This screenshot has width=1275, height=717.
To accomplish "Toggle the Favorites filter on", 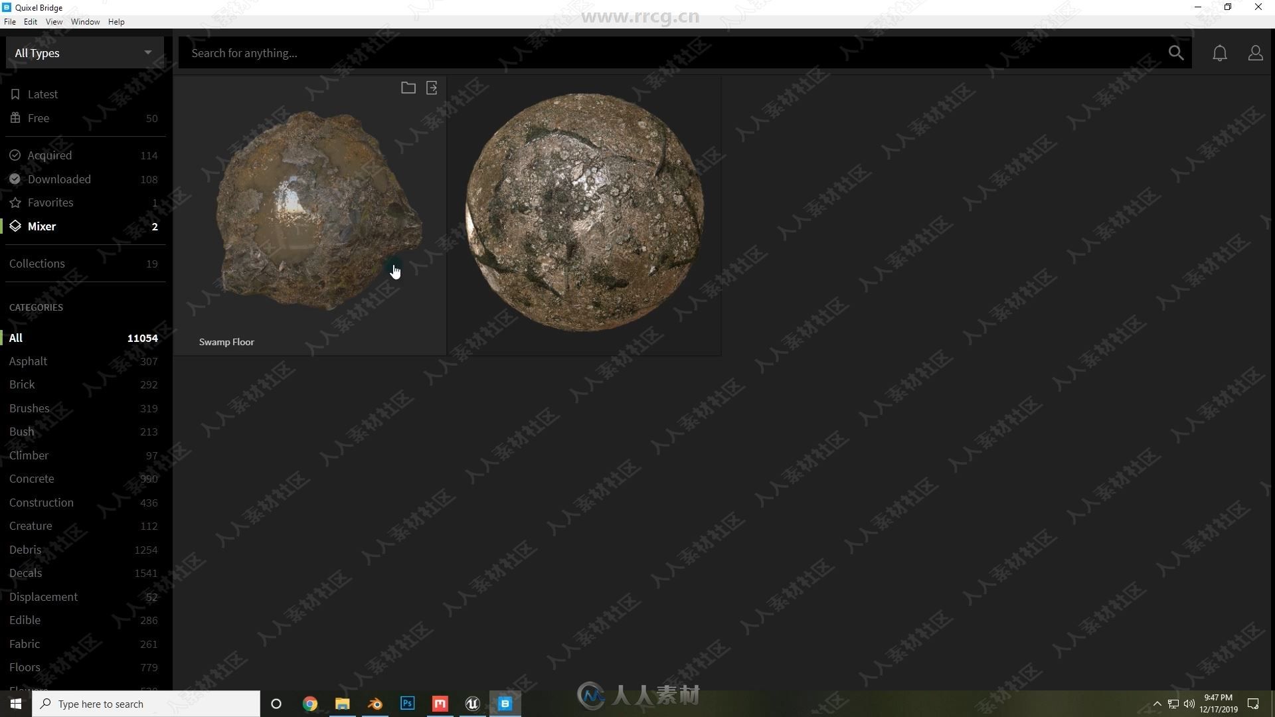I will [x=50, y=202].
